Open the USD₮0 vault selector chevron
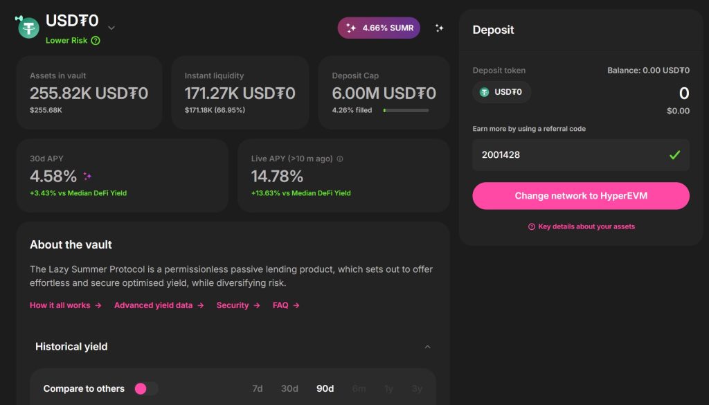The image size is (709, 405). pos(111,28)
